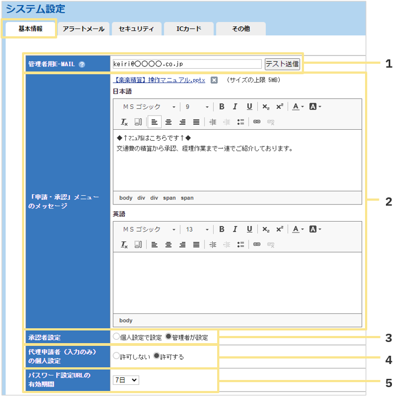Screen dimensions: 398x397
Task: Center-align text in the 日本語 editor
Action: point(169,122)
